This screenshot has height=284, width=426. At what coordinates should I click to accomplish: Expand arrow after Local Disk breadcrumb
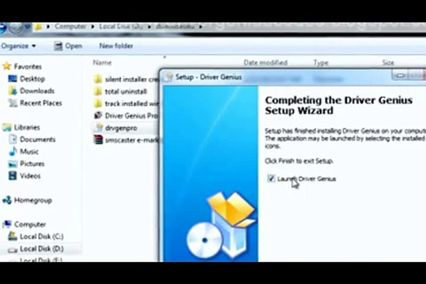[149, 27]
